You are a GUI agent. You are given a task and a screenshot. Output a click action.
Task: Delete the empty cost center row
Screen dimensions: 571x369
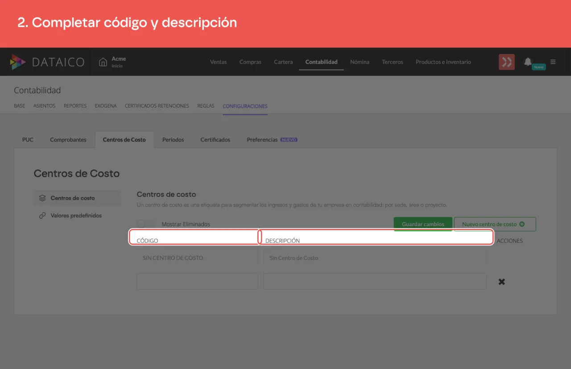[x=502, y=282]
